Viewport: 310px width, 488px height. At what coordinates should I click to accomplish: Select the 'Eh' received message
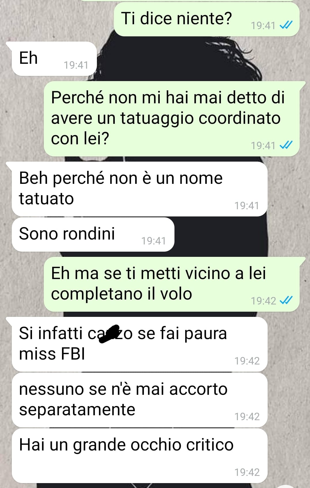(54, 59)
